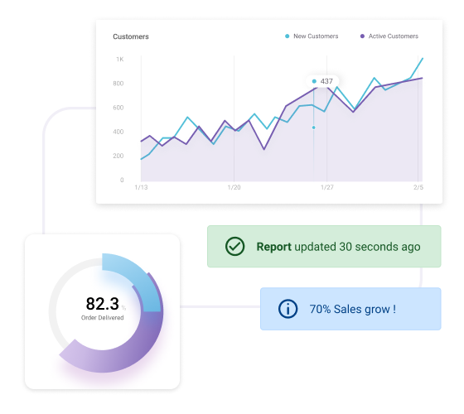
Task: Click the 1/13 x-axis date label
Action: 141,187
